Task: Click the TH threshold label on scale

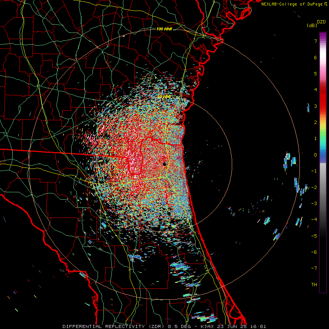Action: click(314, 285)
